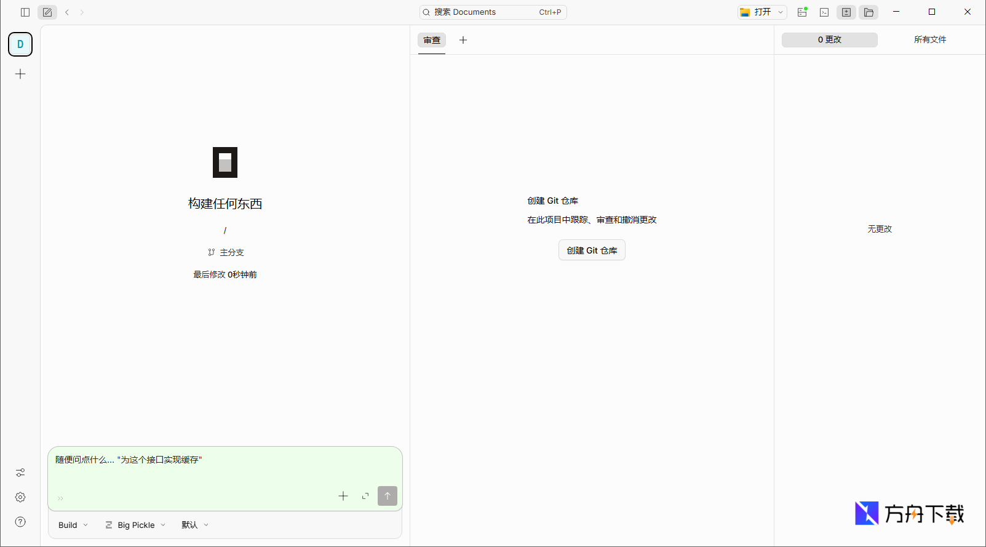Viewport: 986px width, 547px height.
Task: Click the 搜索 Documents search field
Action: click(493, 12)
